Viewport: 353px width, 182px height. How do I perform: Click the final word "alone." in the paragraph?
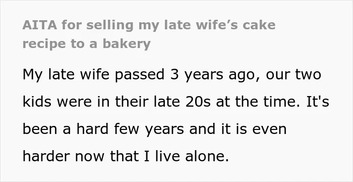click(207, 156)
